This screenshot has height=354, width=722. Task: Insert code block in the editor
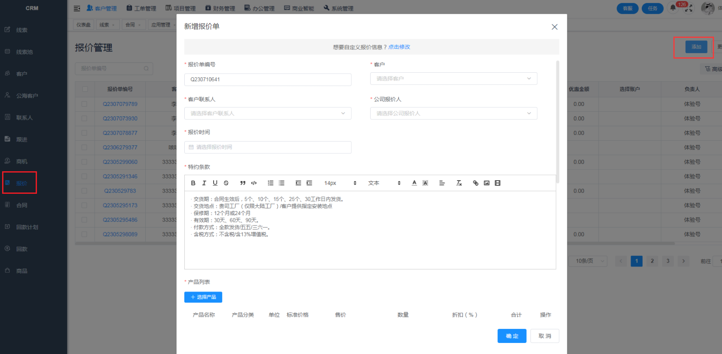[x=254, y=183]
